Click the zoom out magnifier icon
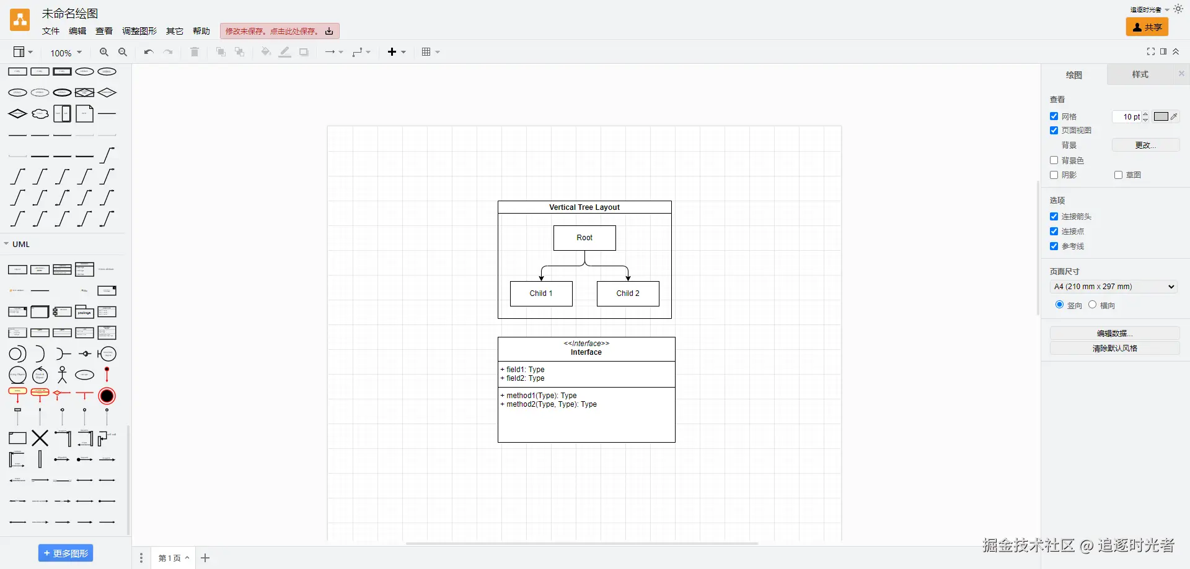Viewport: 1190px width, 569px height. pyautogui.click(x=123, y=53)
